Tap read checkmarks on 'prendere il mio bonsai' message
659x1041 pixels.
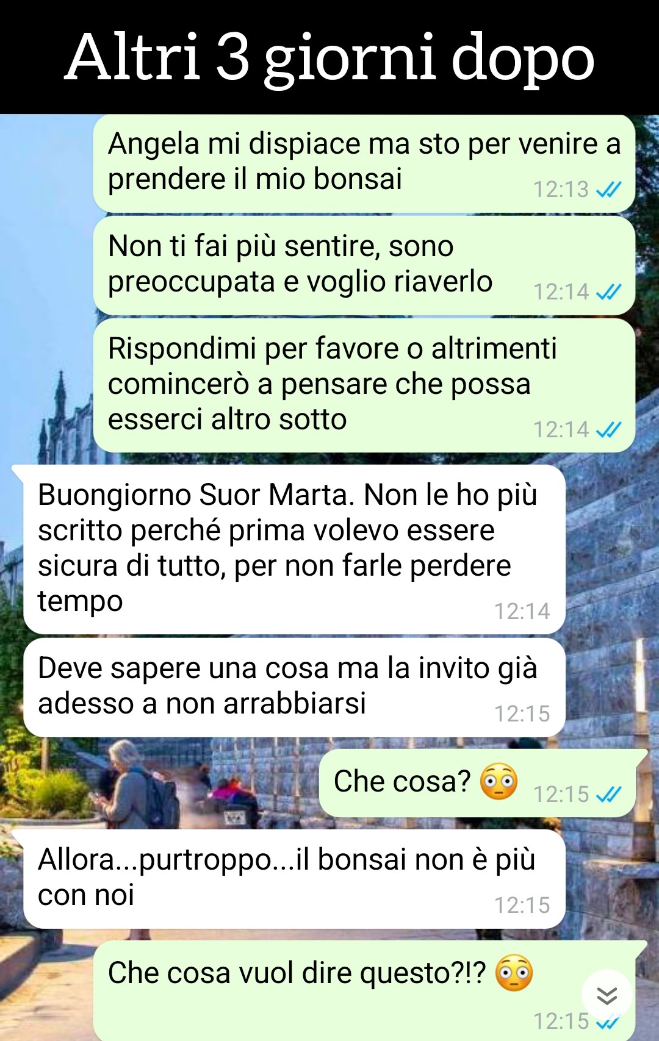(608, 190)
